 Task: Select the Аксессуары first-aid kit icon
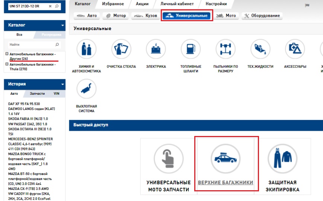(295, 49)
